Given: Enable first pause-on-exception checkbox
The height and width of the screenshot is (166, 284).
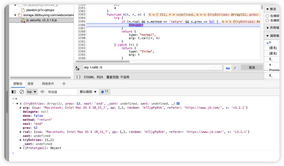Looking at the screenshot, I should coord(267,16).
